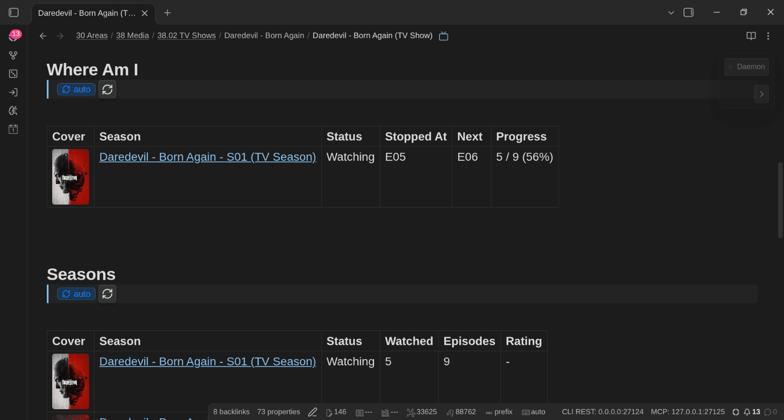
Task: Click 'CLI REST: 0.0.0.0:27124' in status bar
Action: [x=602, y=412]
